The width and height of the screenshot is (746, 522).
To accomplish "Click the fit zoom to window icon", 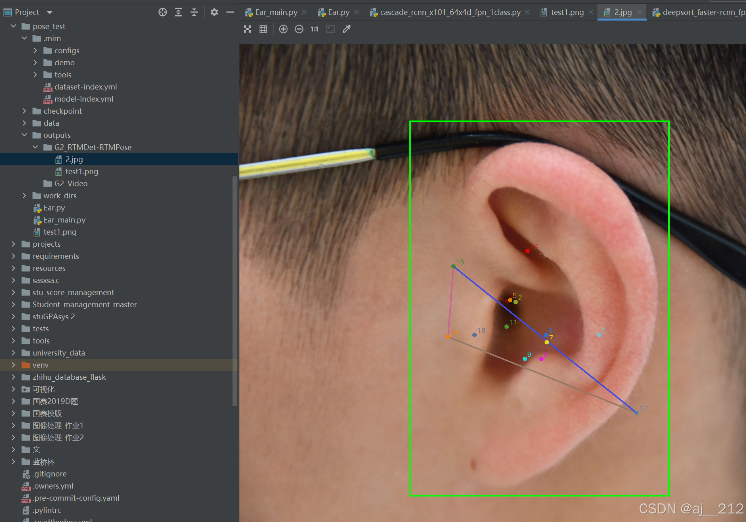I will point(331,29).
